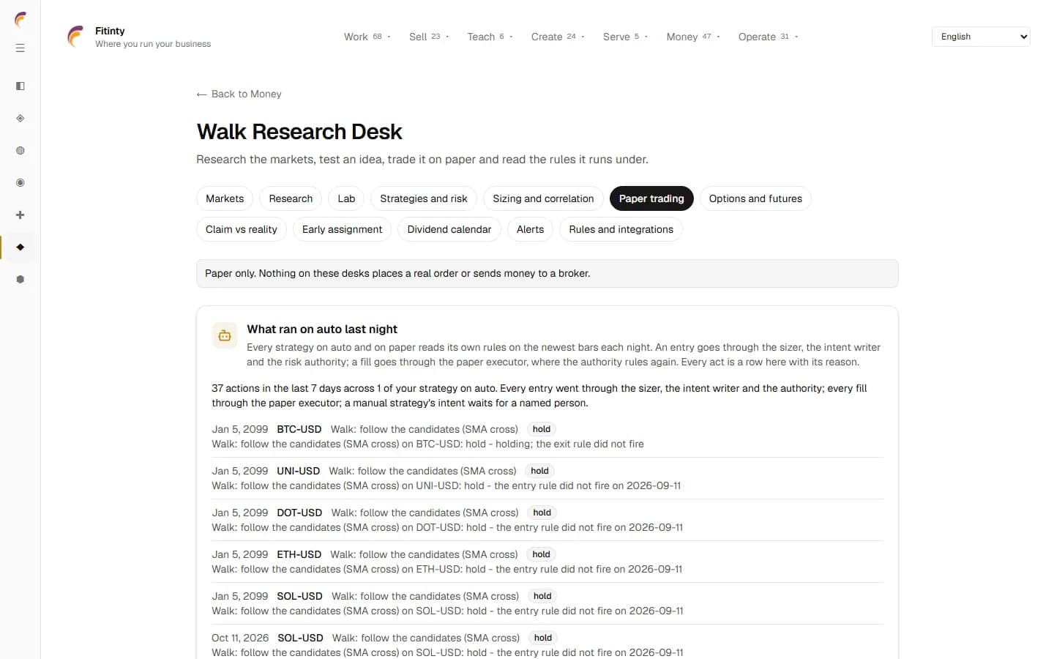This screenshot has width=1054, height=659.
Task: Select the striped circle sidebar icon
Action: point(20,151)
